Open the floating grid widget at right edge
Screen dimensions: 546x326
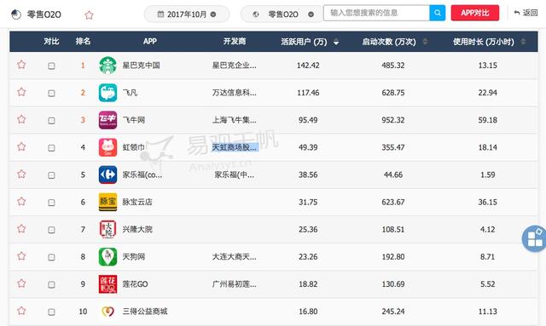tap(535, 238)
